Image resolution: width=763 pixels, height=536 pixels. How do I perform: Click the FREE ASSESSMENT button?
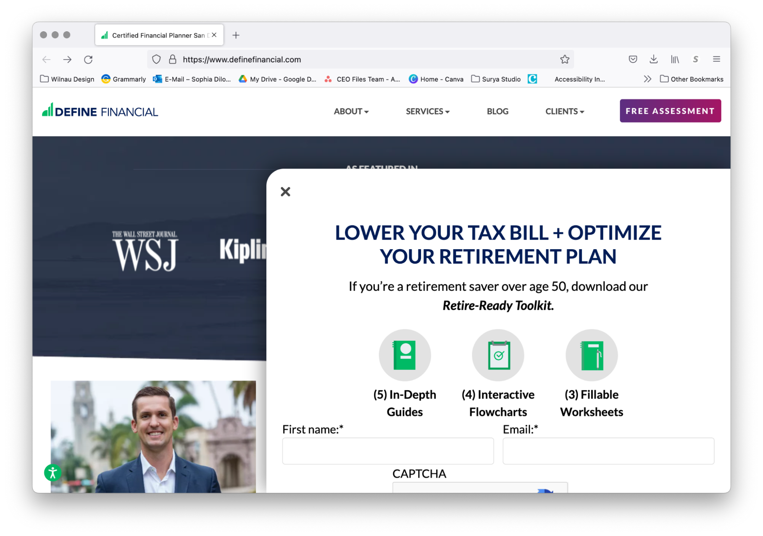click(670, 111)
